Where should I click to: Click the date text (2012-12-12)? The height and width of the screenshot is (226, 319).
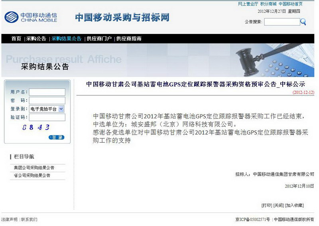click(303, 92)
